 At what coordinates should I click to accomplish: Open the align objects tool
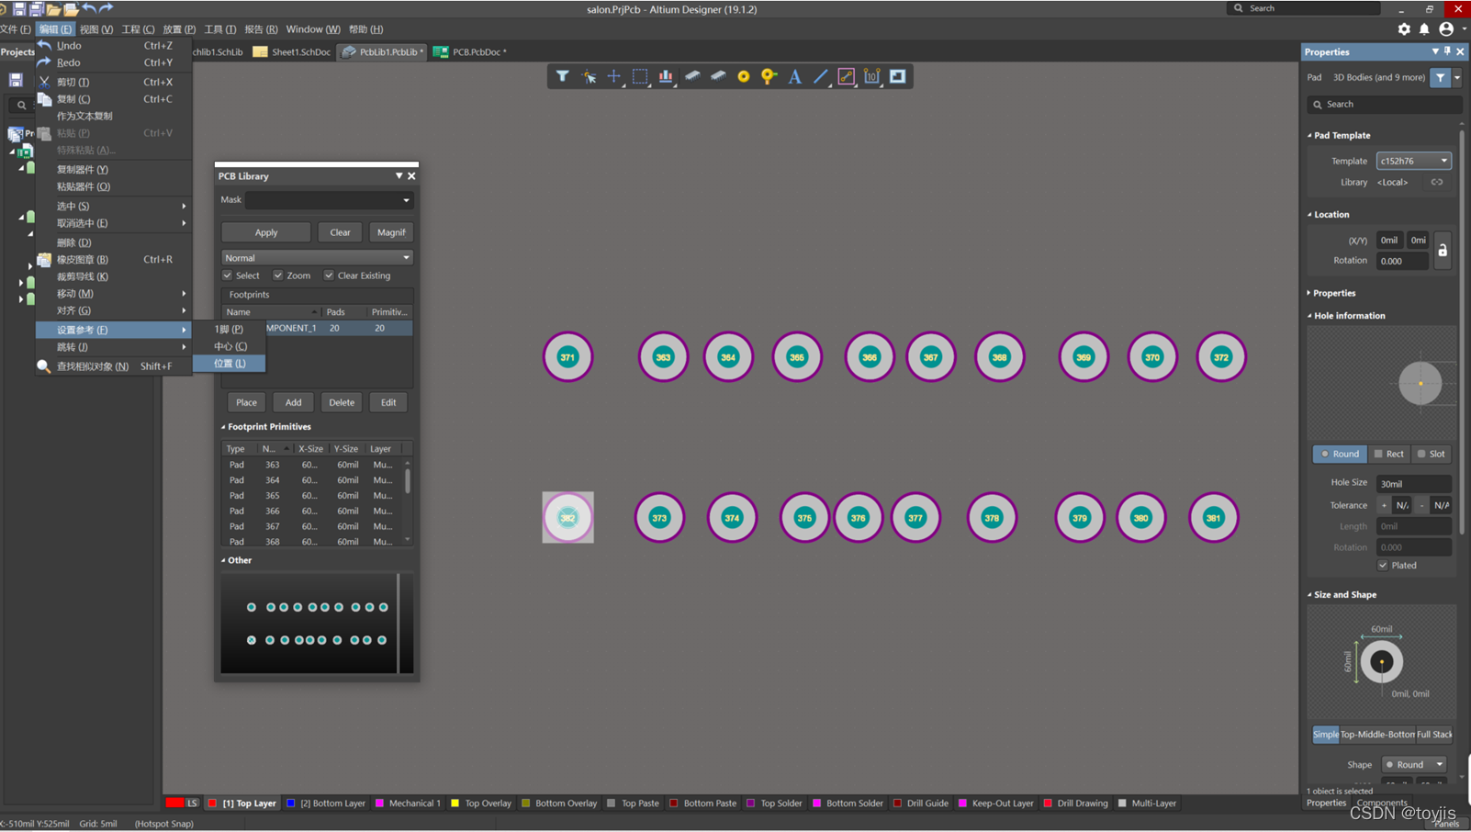(x=666, y=76)
